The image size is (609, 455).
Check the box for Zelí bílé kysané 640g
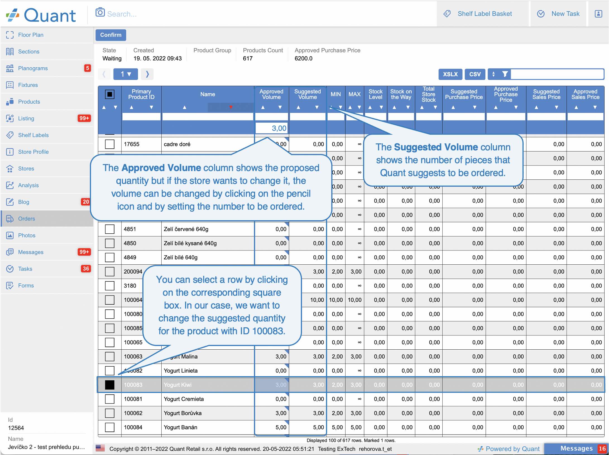pyautogui.click(x=110, y=243)
